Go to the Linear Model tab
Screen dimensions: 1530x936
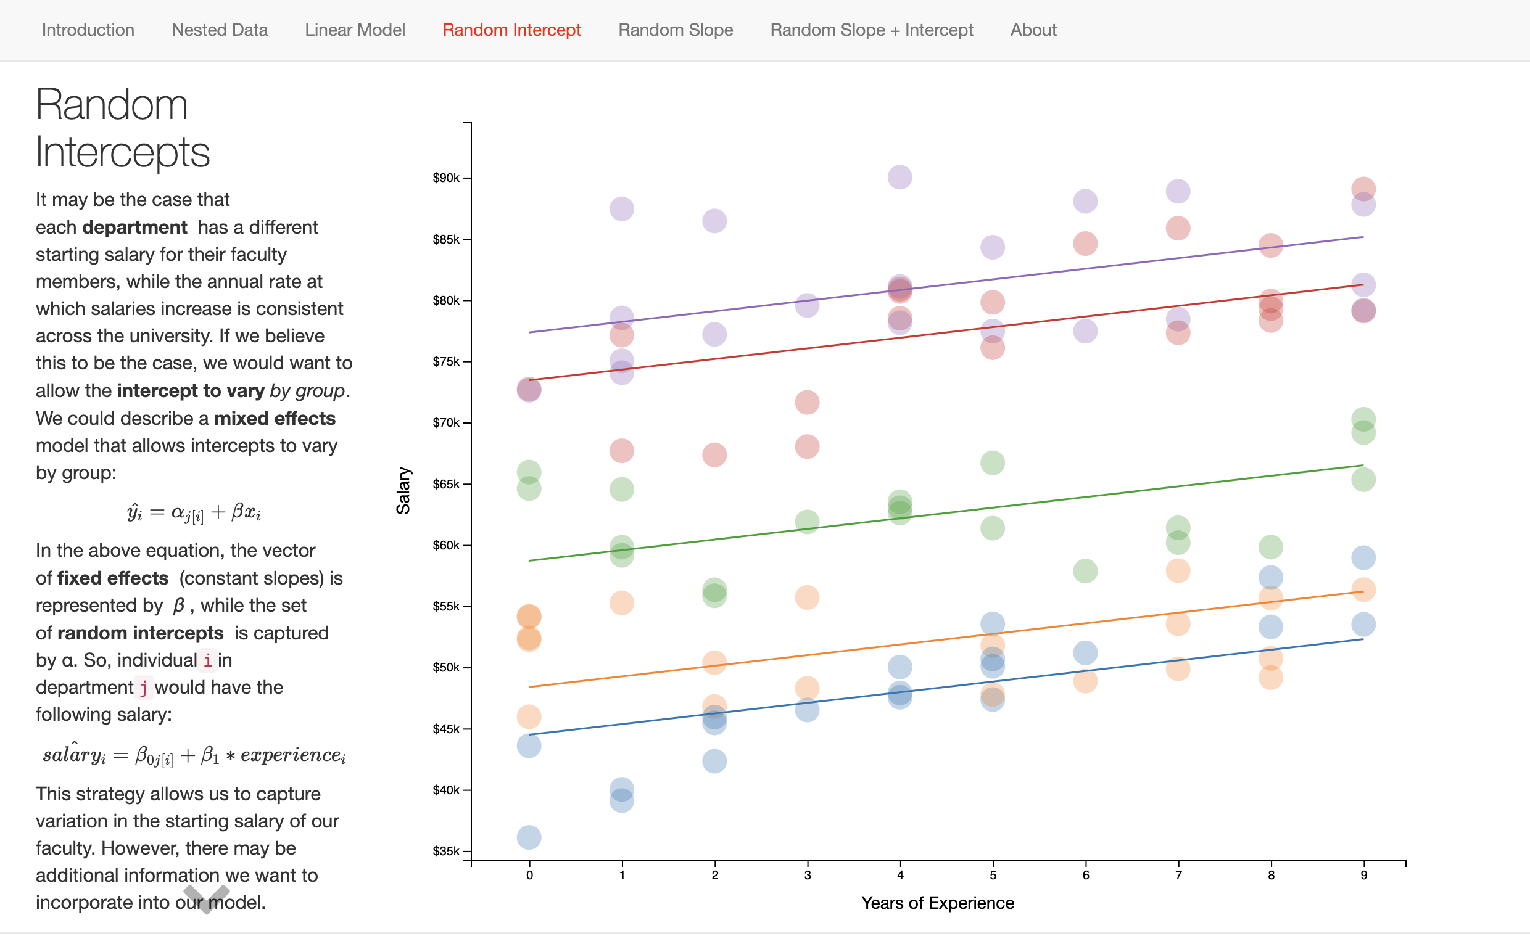coord(355,30)
